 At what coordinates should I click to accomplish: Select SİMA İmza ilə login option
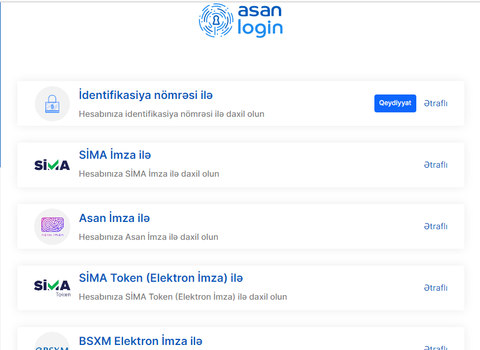(x=115, y=155)
